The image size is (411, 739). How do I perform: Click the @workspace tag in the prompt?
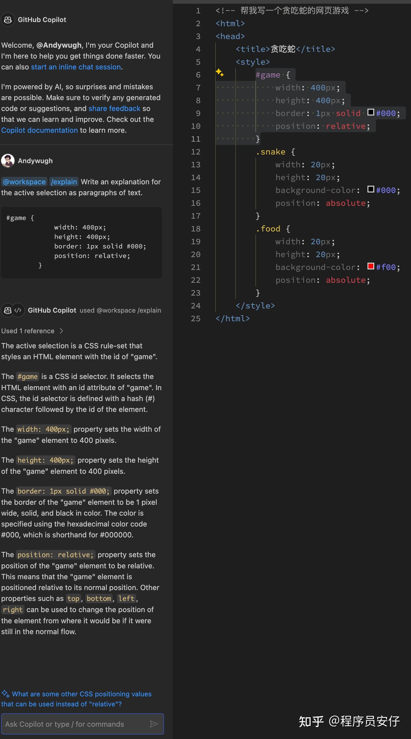[x=24, y=182]
